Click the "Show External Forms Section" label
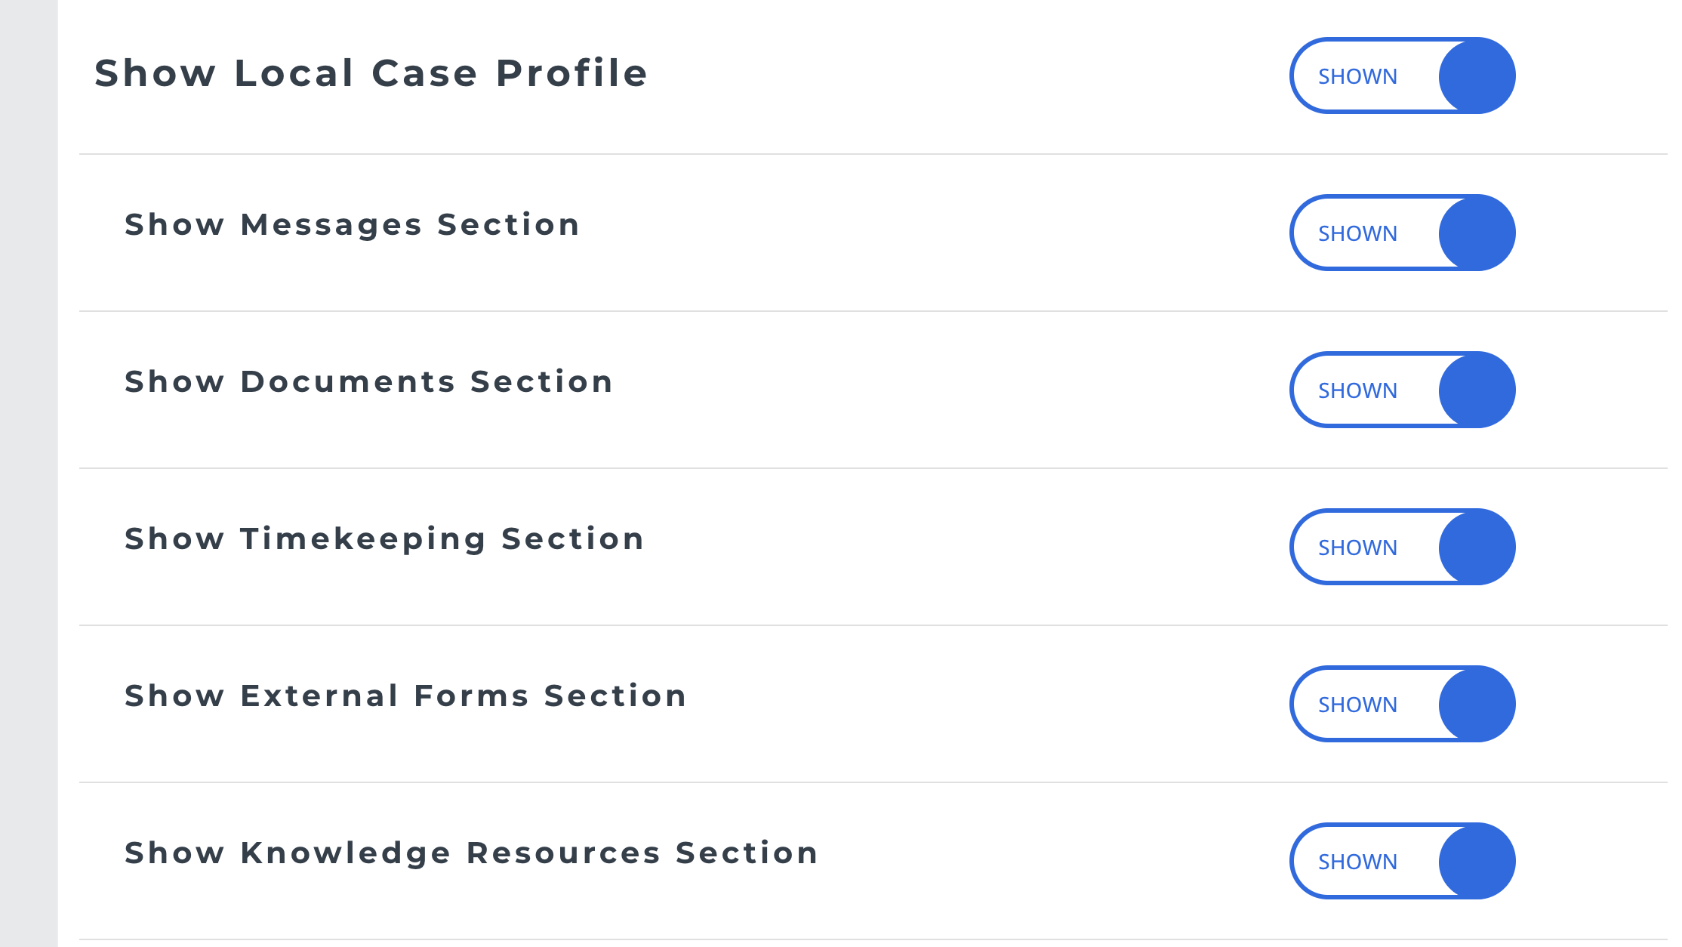 tap(405, 696)
